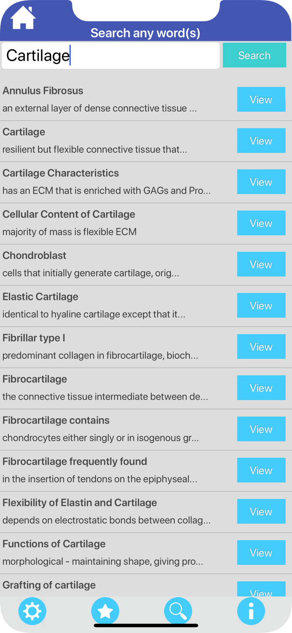Open Favorites via the star icon
This screenshot has height=633, width=292.
click(x=105, y=611)
